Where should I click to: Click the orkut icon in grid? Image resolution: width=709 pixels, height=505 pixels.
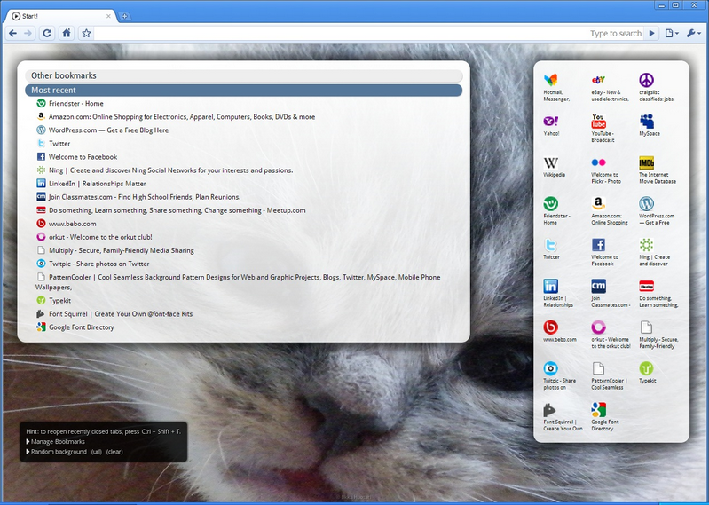(x=598, y=327)
